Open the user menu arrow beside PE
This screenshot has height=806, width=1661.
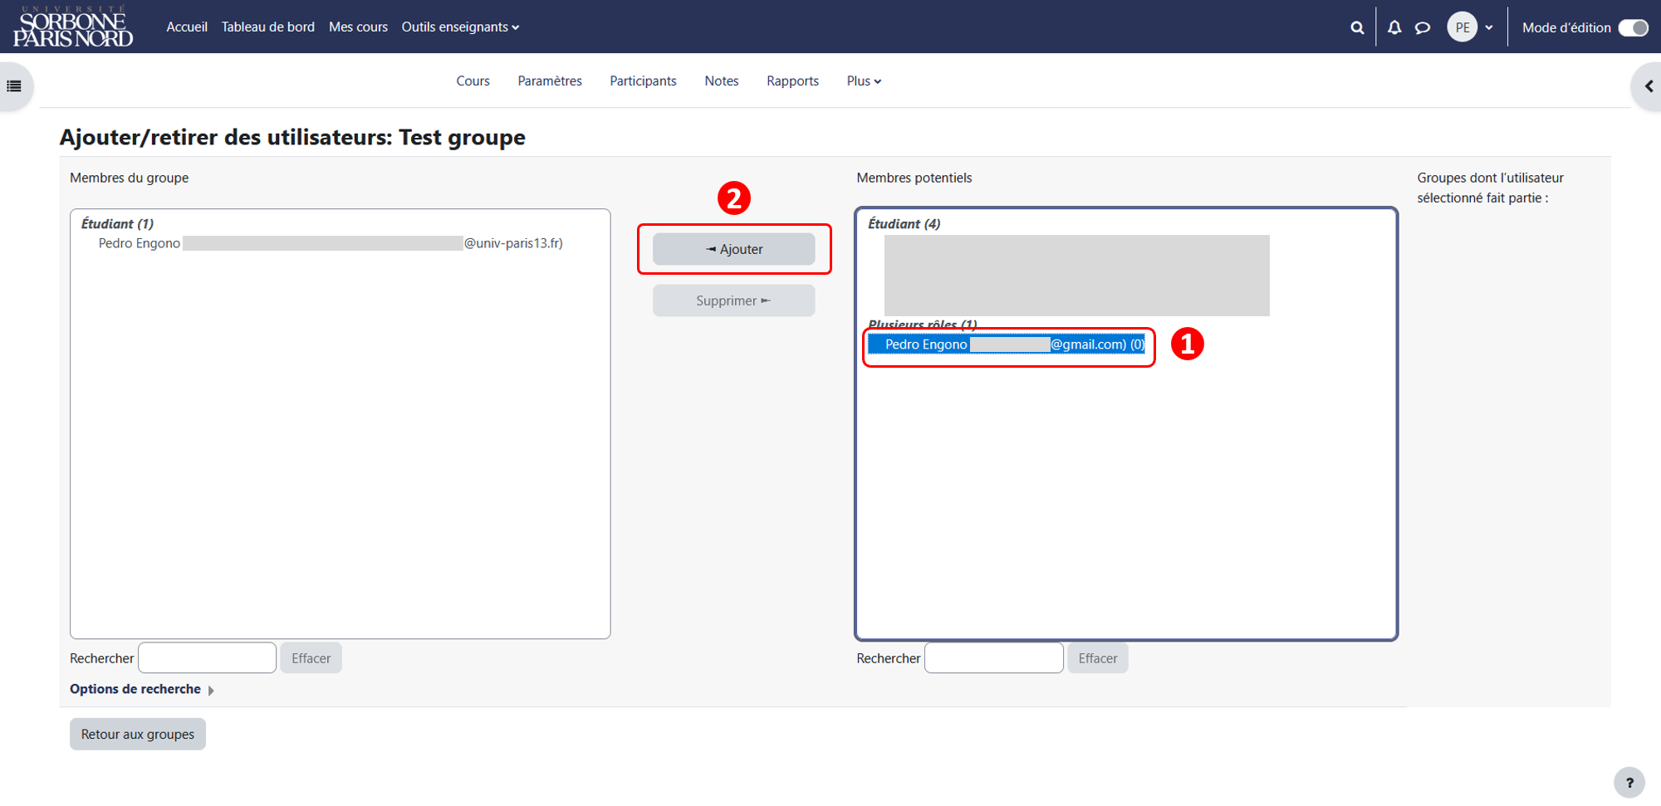[x=1489, y=27]
